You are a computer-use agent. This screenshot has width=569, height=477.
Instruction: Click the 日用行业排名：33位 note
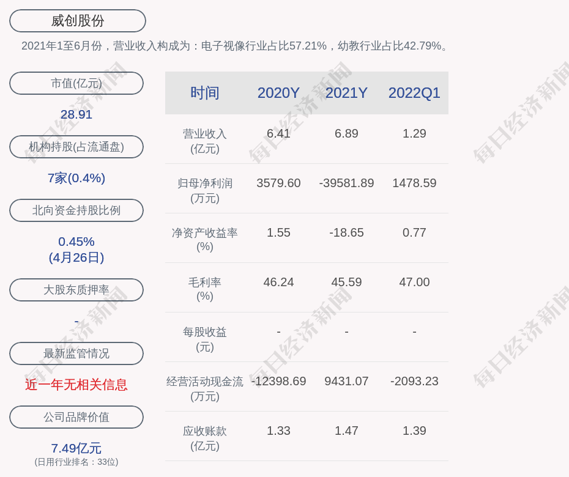coord(76,462)
